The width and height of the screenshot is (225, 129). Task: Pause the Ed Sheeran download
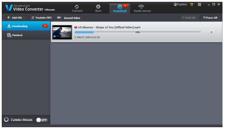[211, 32]
